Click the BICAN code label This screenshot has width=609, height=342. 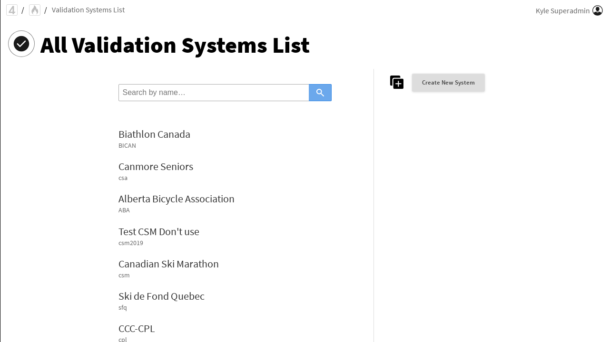coord(127,146)
